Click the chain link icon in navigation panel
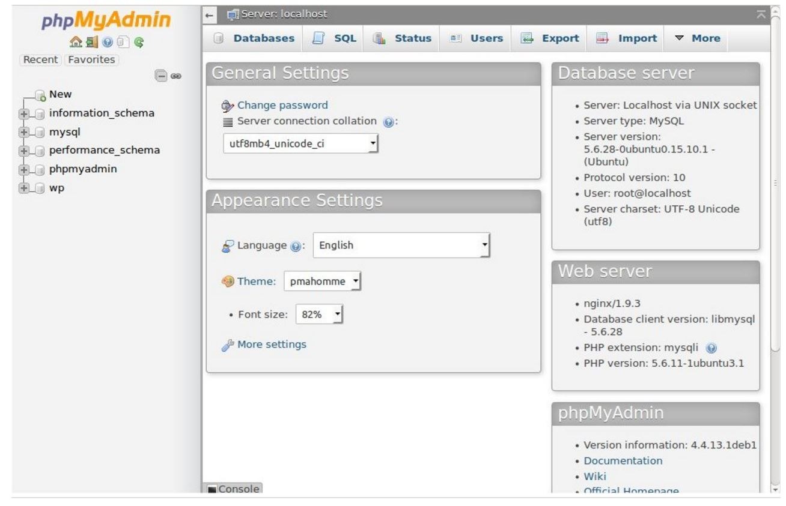 177,76
